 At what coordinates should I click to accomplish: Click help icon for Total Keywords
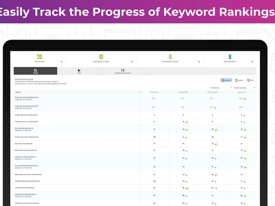point(61,62)
